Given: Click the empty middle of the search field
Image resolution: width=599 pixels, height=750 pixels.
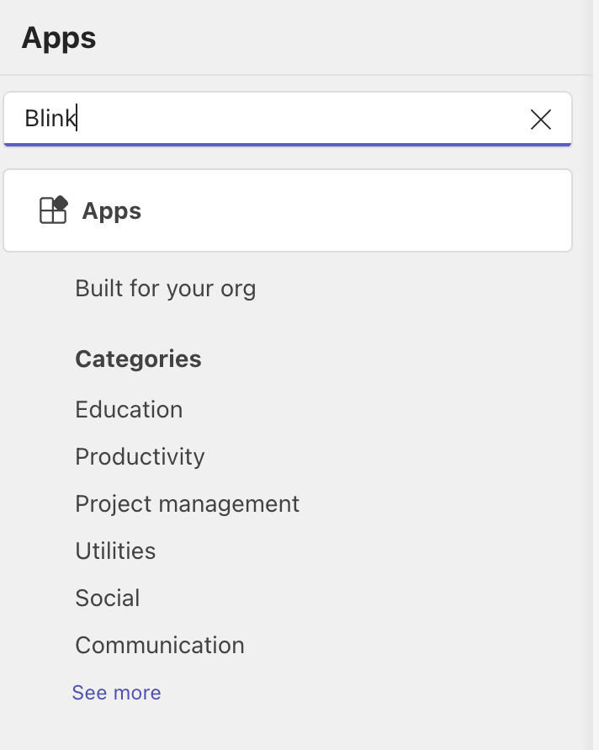Looking at the screenshot, I should pyautogui.click(x=301, y=119).
